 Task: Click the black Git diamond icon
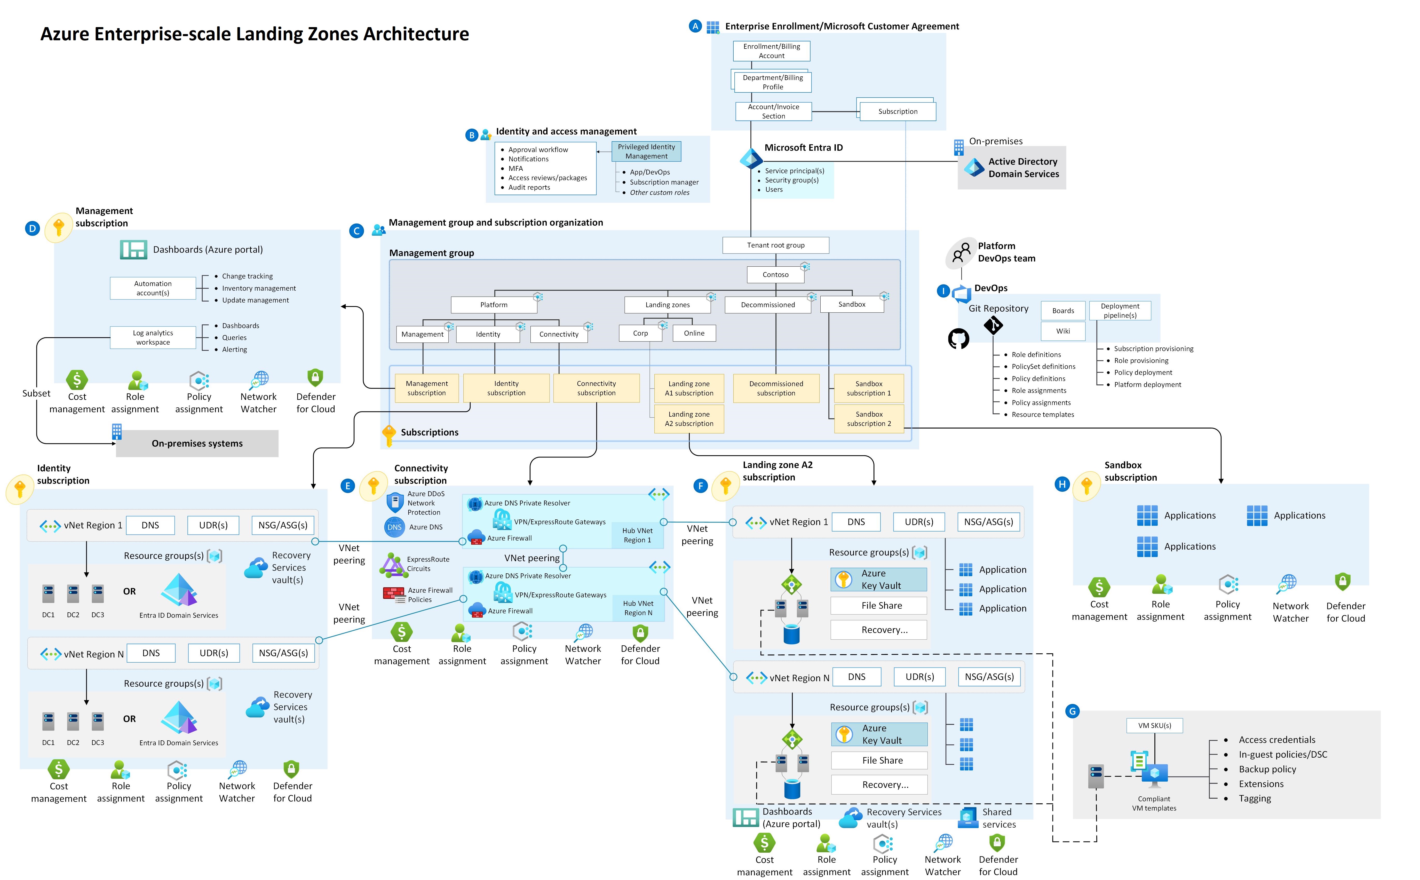pos(993,325)
